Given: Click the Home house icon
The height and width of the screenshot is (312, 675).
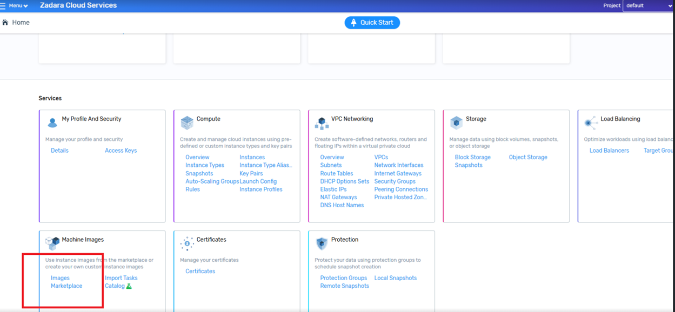Looking at the screenshot, I should coord(5,23).
